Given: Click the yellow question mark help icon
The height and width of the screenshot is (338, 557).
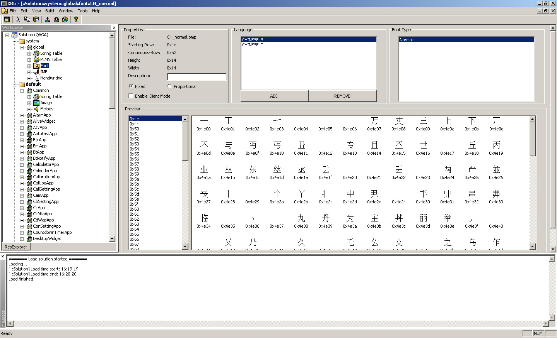Looking at the screenshot, I should pyautogui.click(x=76, y=19).
